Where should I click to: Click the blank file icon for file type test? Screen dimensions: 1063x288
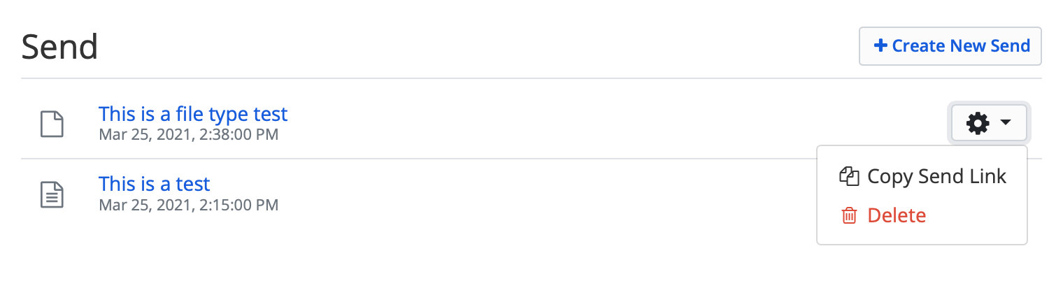pos(52,124)
